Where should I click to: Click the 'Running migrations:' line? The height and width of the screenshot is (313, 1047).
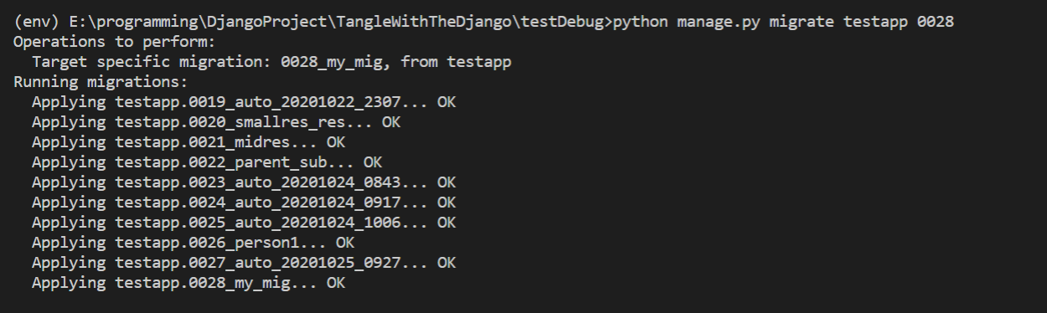pyautogui.click(x=101, y=82)
